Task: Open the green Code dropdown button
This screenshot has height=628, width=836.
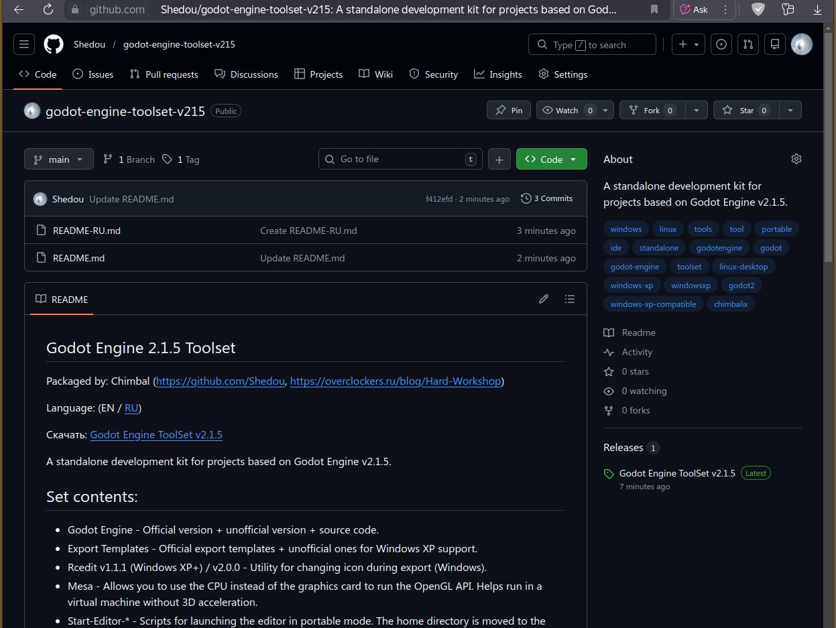Action: [552, 159]
